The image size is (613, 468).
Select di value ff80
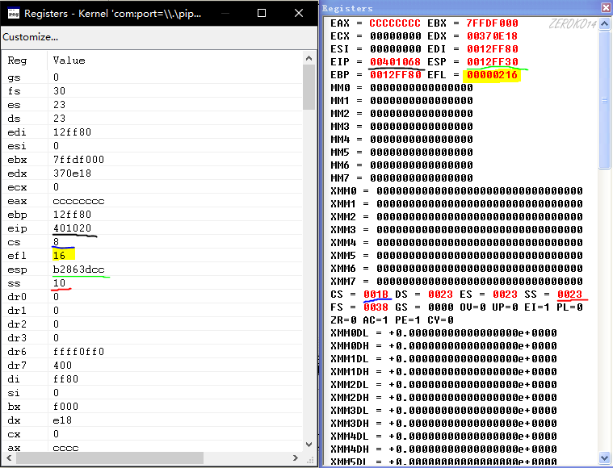[x=65, y=379]
